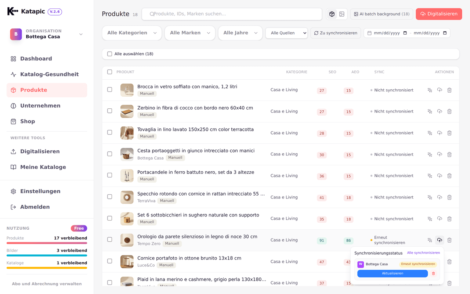
Task: Navigate to Shop in sidebar
Action: 47,122
